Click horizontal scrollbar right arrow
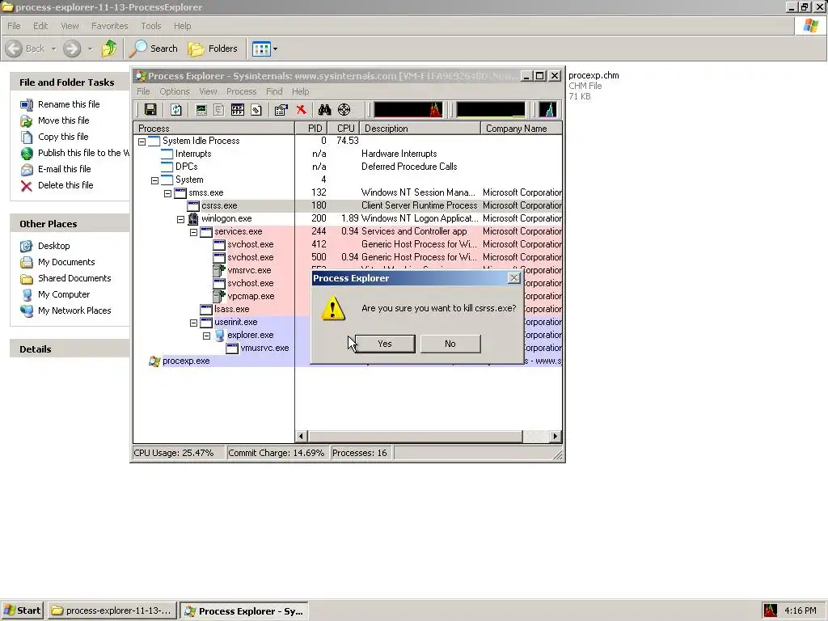Screen dimensions: 828x621 (555, 436)
